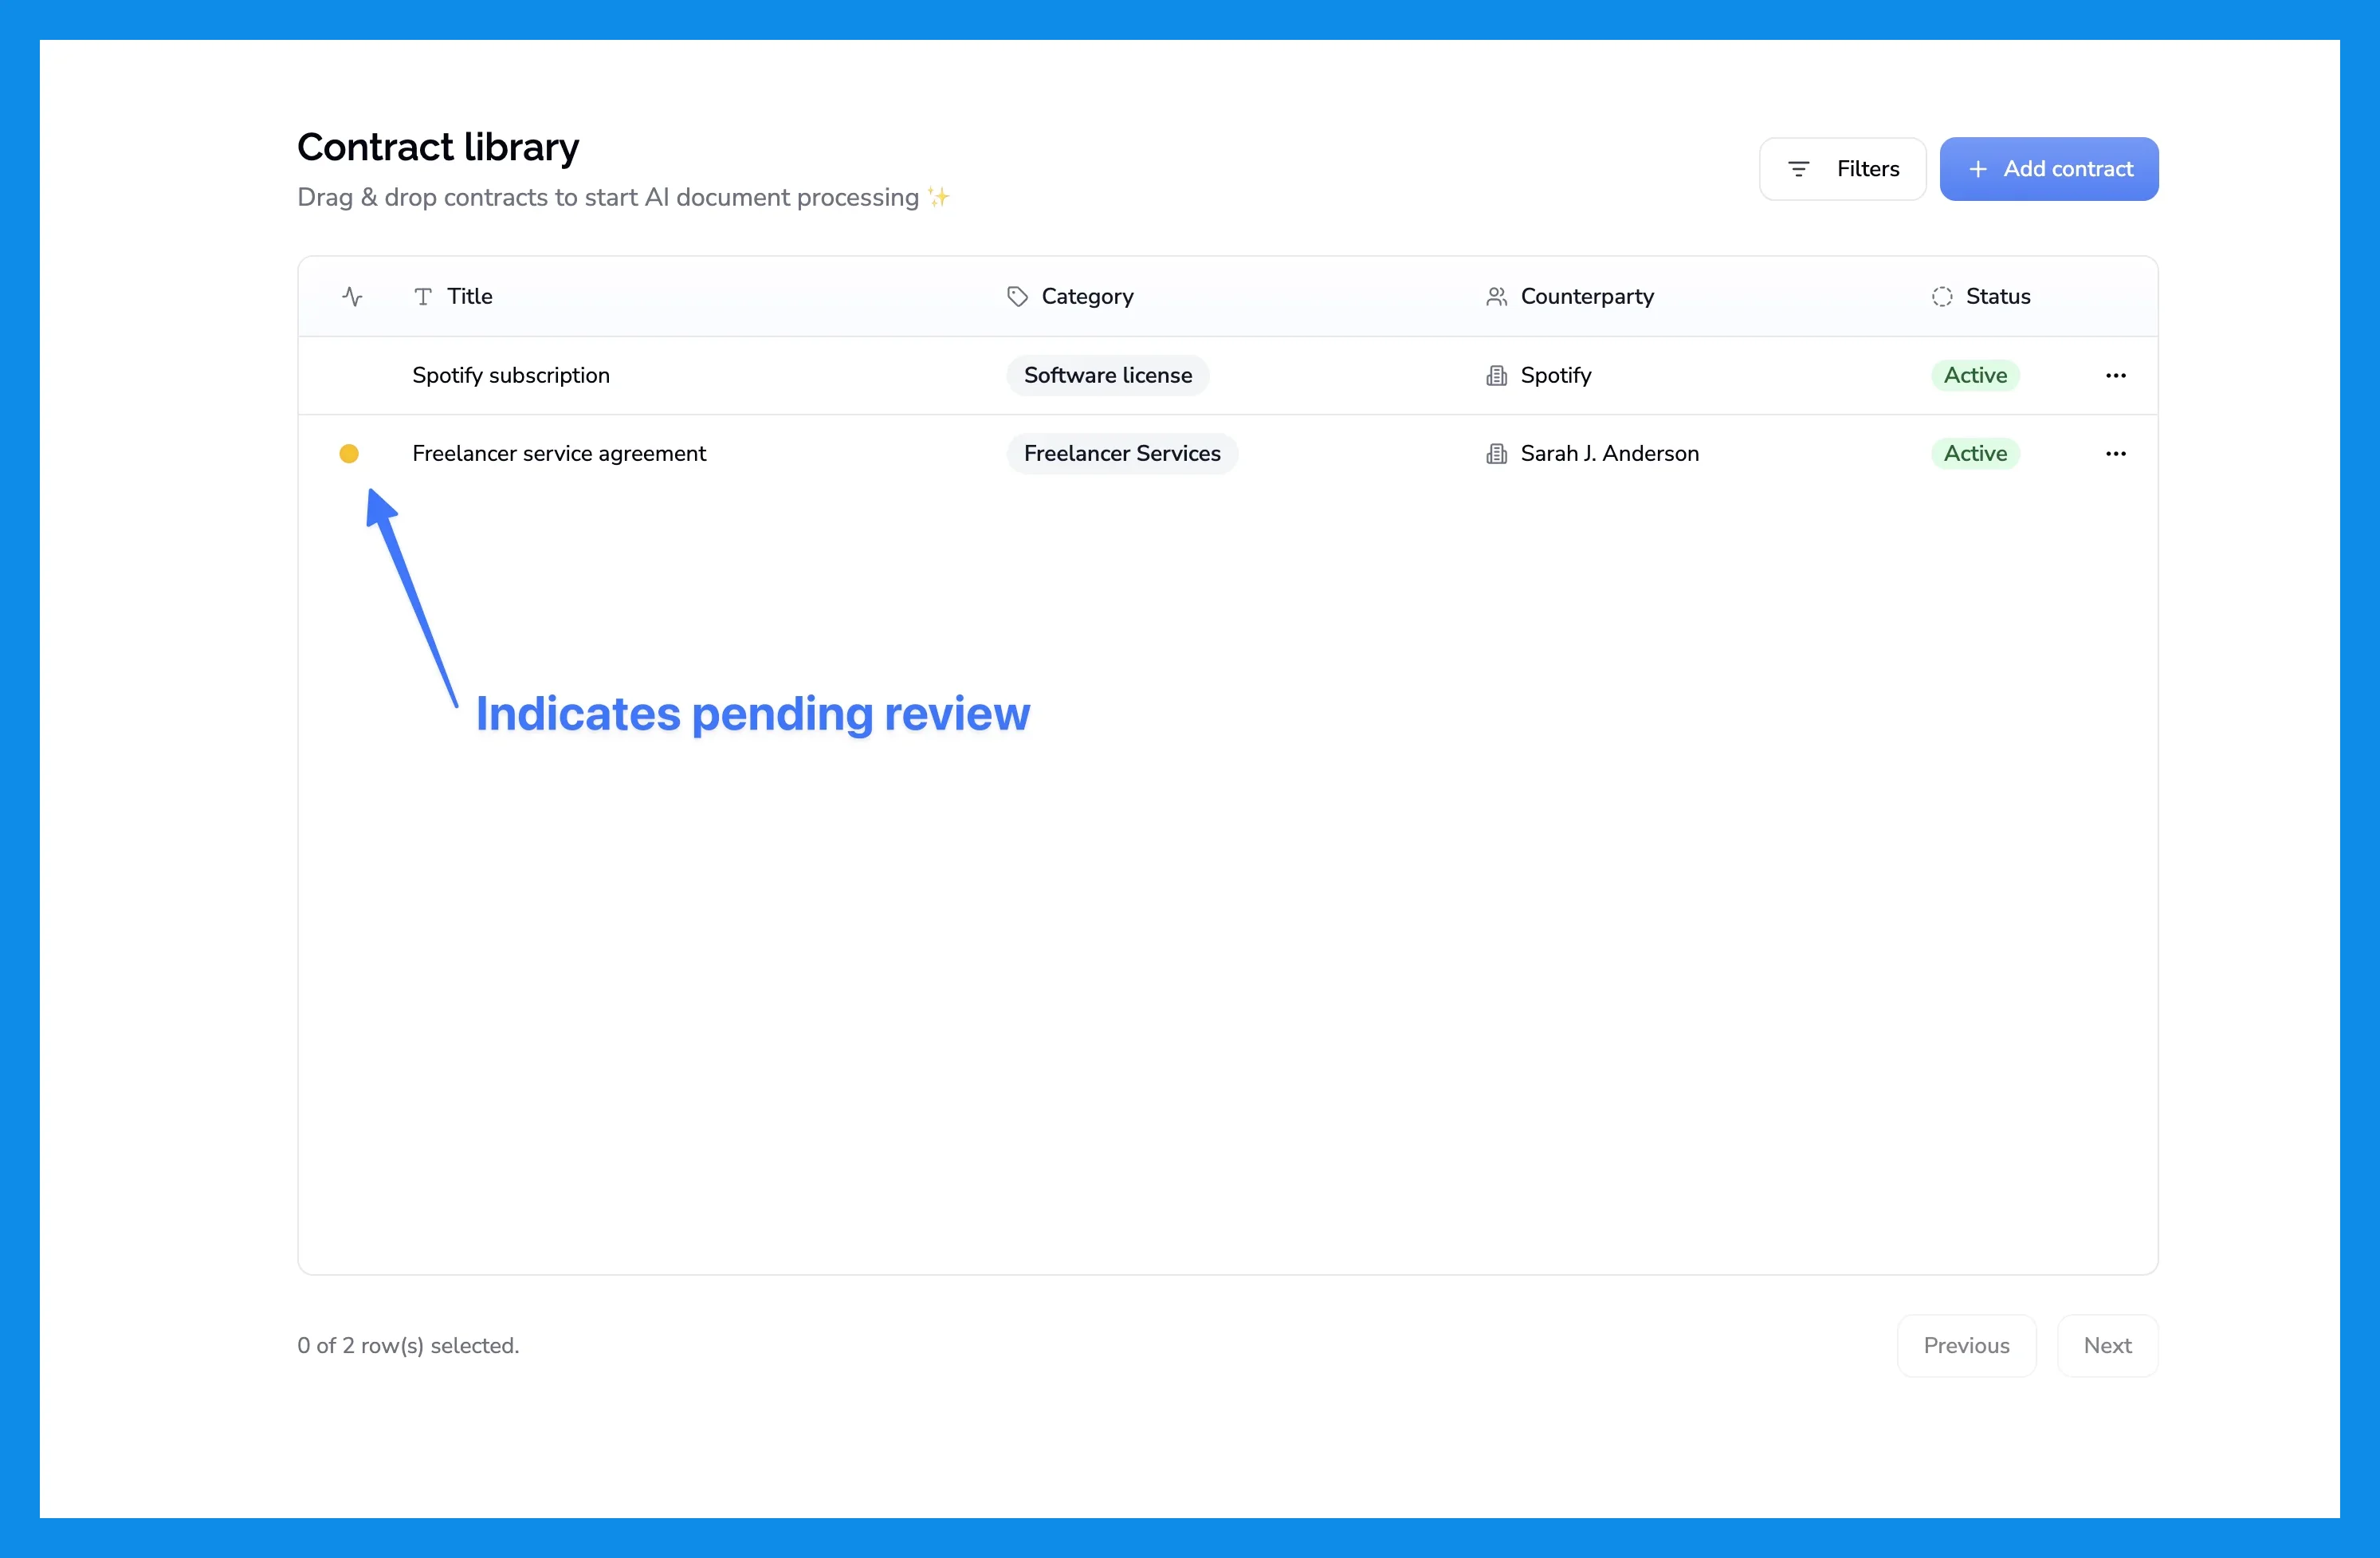Click the document icon next to Spotify
The height and width of the screenshot is (1558, 2380).
pyautogui.click(x=1496, y=376)
